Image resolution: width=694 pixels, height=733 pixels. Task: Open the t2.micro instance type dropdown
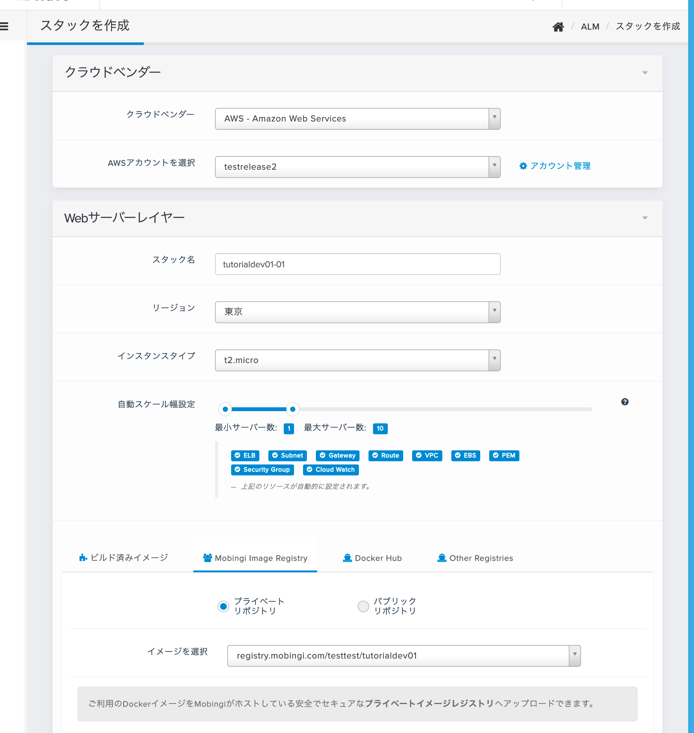point(357,360)
